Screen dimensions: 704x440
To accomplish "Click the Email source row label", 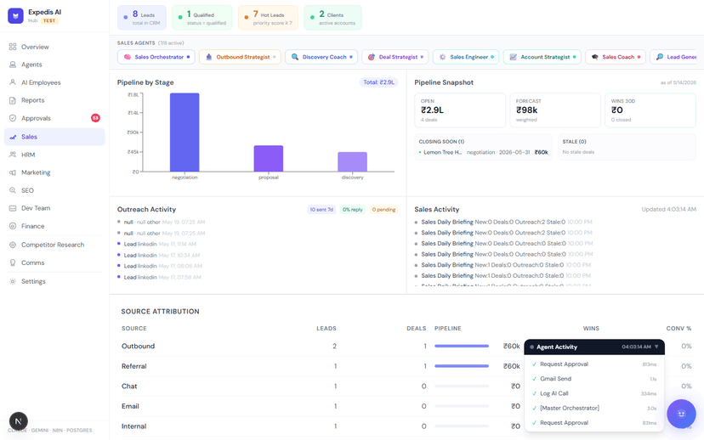I will tap(130, 406).
